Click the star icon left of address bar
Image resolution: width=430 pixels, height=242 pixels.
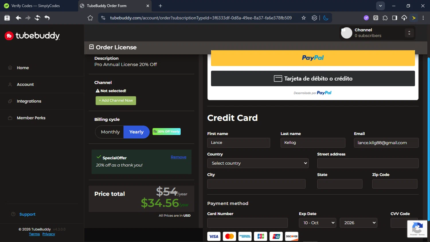(90, 18)
